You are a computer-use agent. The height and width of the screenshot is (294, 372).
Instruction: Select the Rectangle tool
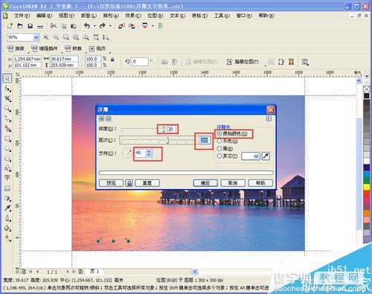(7, 138)
